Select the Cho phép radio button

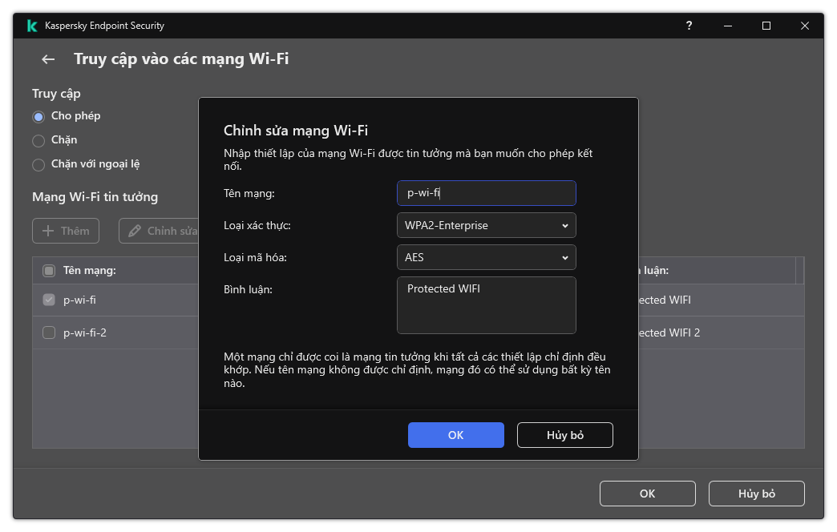pyautogui.click(x=38, y=116)
